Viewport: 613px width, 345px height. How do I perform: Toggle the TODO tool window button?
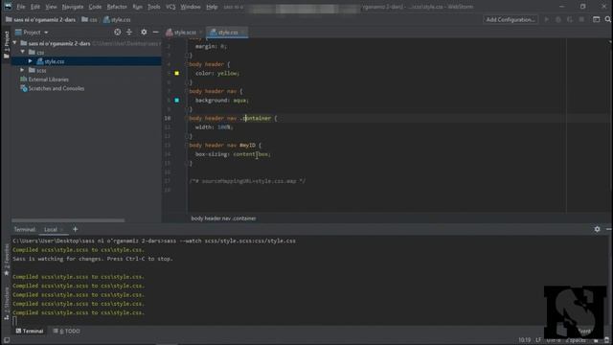pyautogui.click(x=66, y=331)
